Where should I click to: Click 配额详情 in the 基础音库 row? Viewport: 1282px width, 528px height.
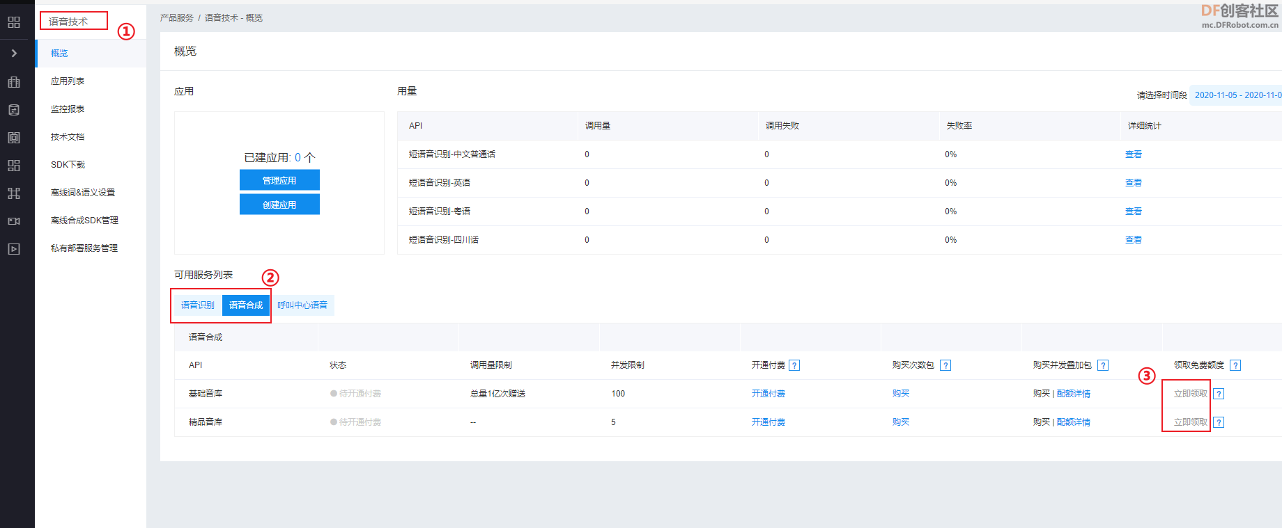(1074, 394)
